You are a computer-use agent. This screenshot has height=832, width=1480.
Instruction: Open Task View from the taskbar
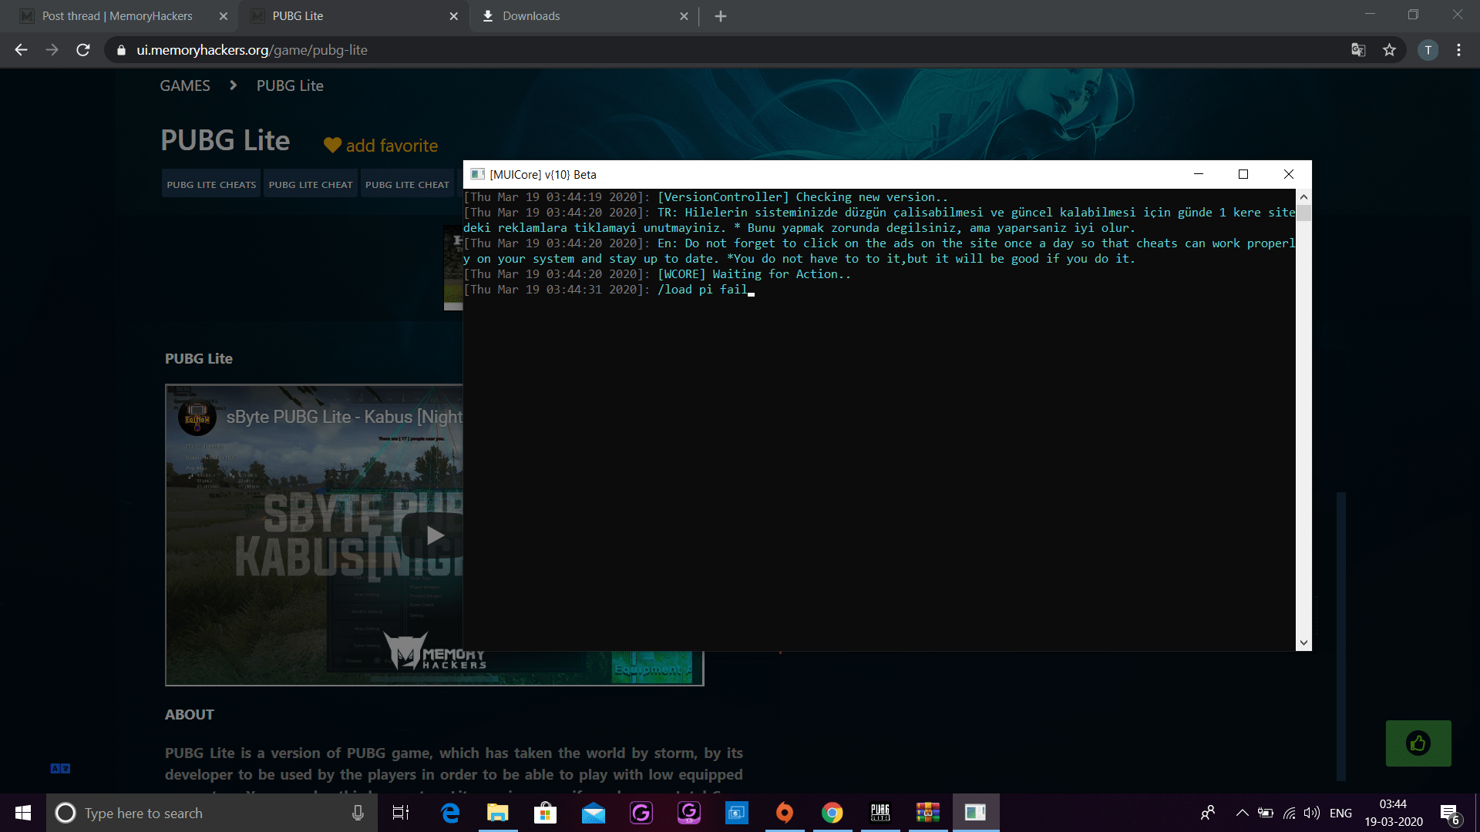(x=401, y=813)
